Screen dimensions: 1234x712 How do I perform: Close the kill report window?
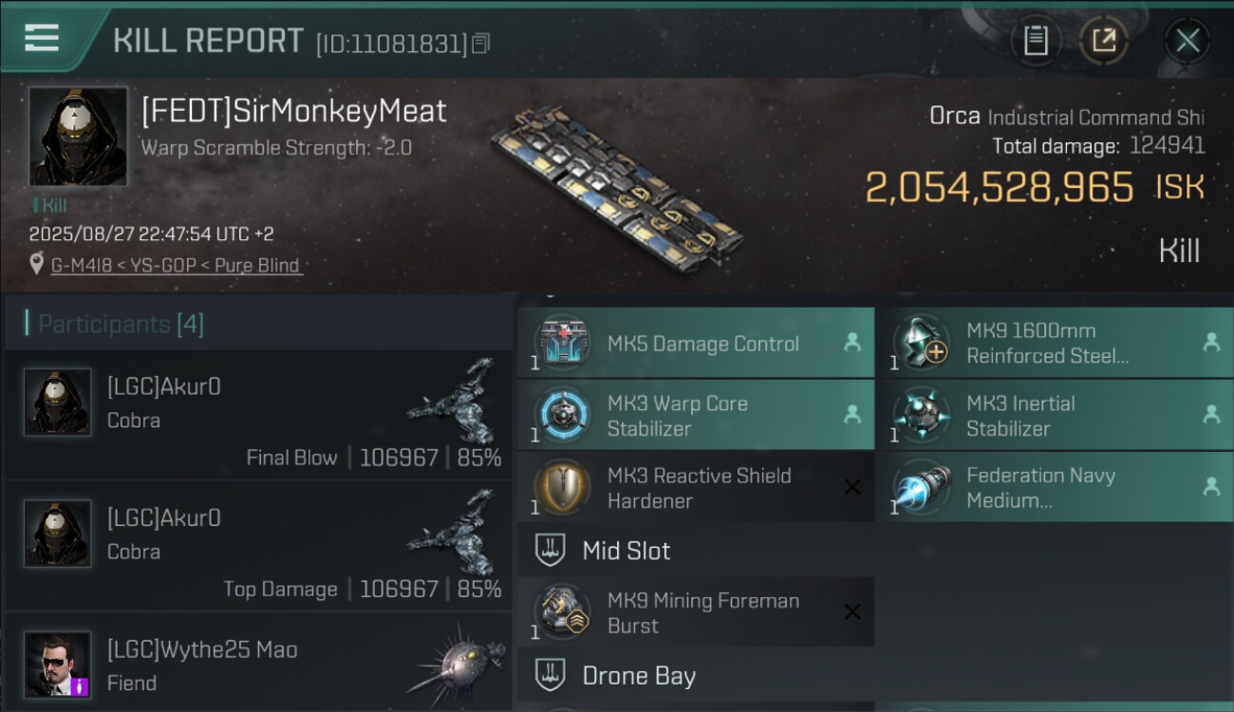pos(1187,41)
